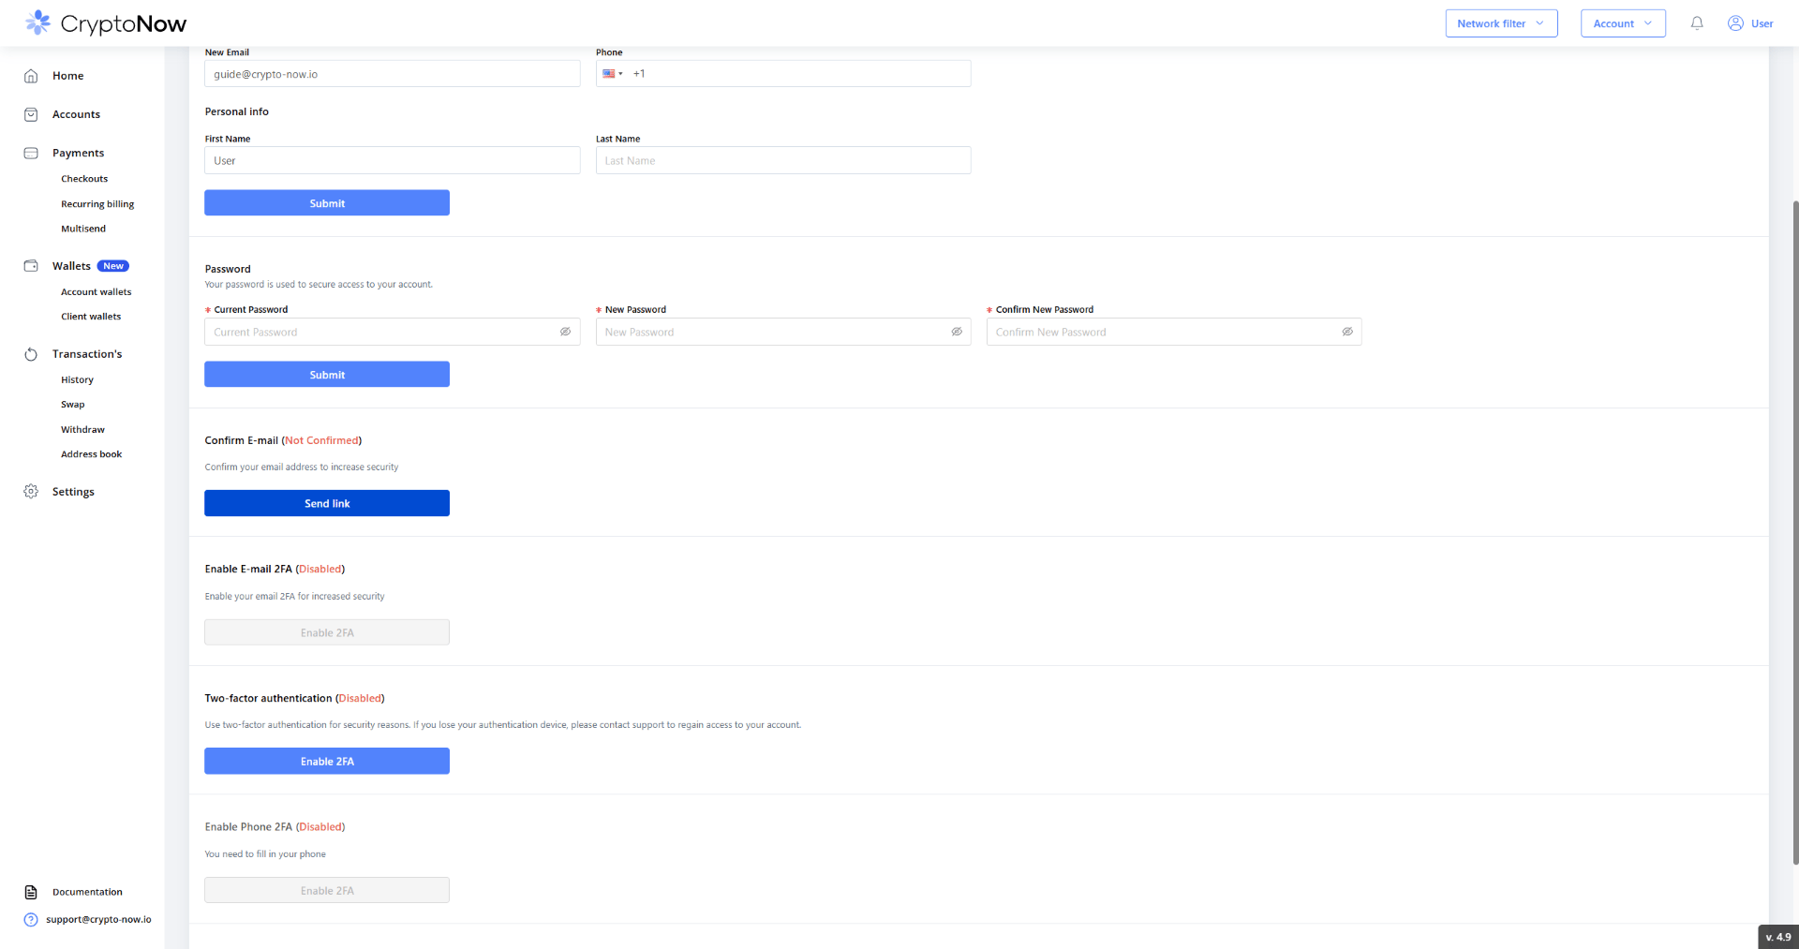This screenshot has width=1799, height=949.
Task: Click the New Email input field
Action: 393,74
